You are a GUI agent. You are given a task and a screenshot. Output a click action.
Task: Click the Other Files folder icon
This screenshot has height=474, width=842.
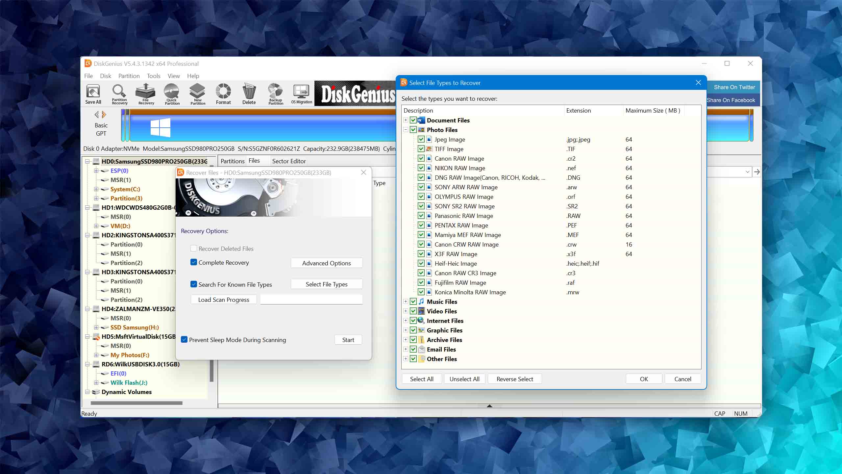[421, 359]
